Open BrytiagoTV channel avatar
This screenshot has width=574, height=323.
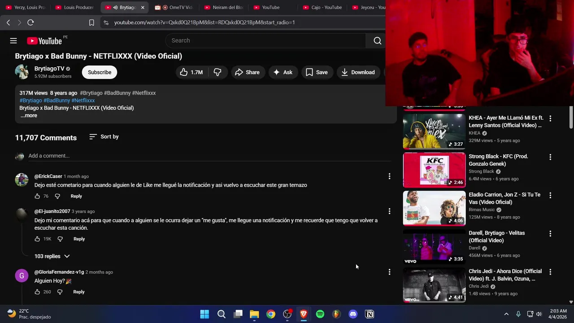[x=22, y=72]
